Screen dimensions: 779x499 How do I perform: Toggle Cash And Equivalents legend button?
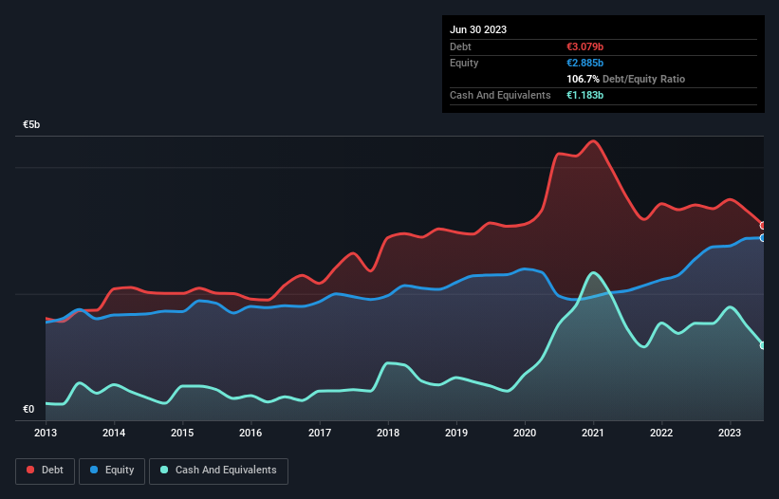[x=218, y=471]
